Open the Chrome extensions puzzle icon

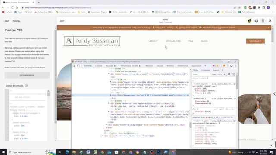pos(259,8)
